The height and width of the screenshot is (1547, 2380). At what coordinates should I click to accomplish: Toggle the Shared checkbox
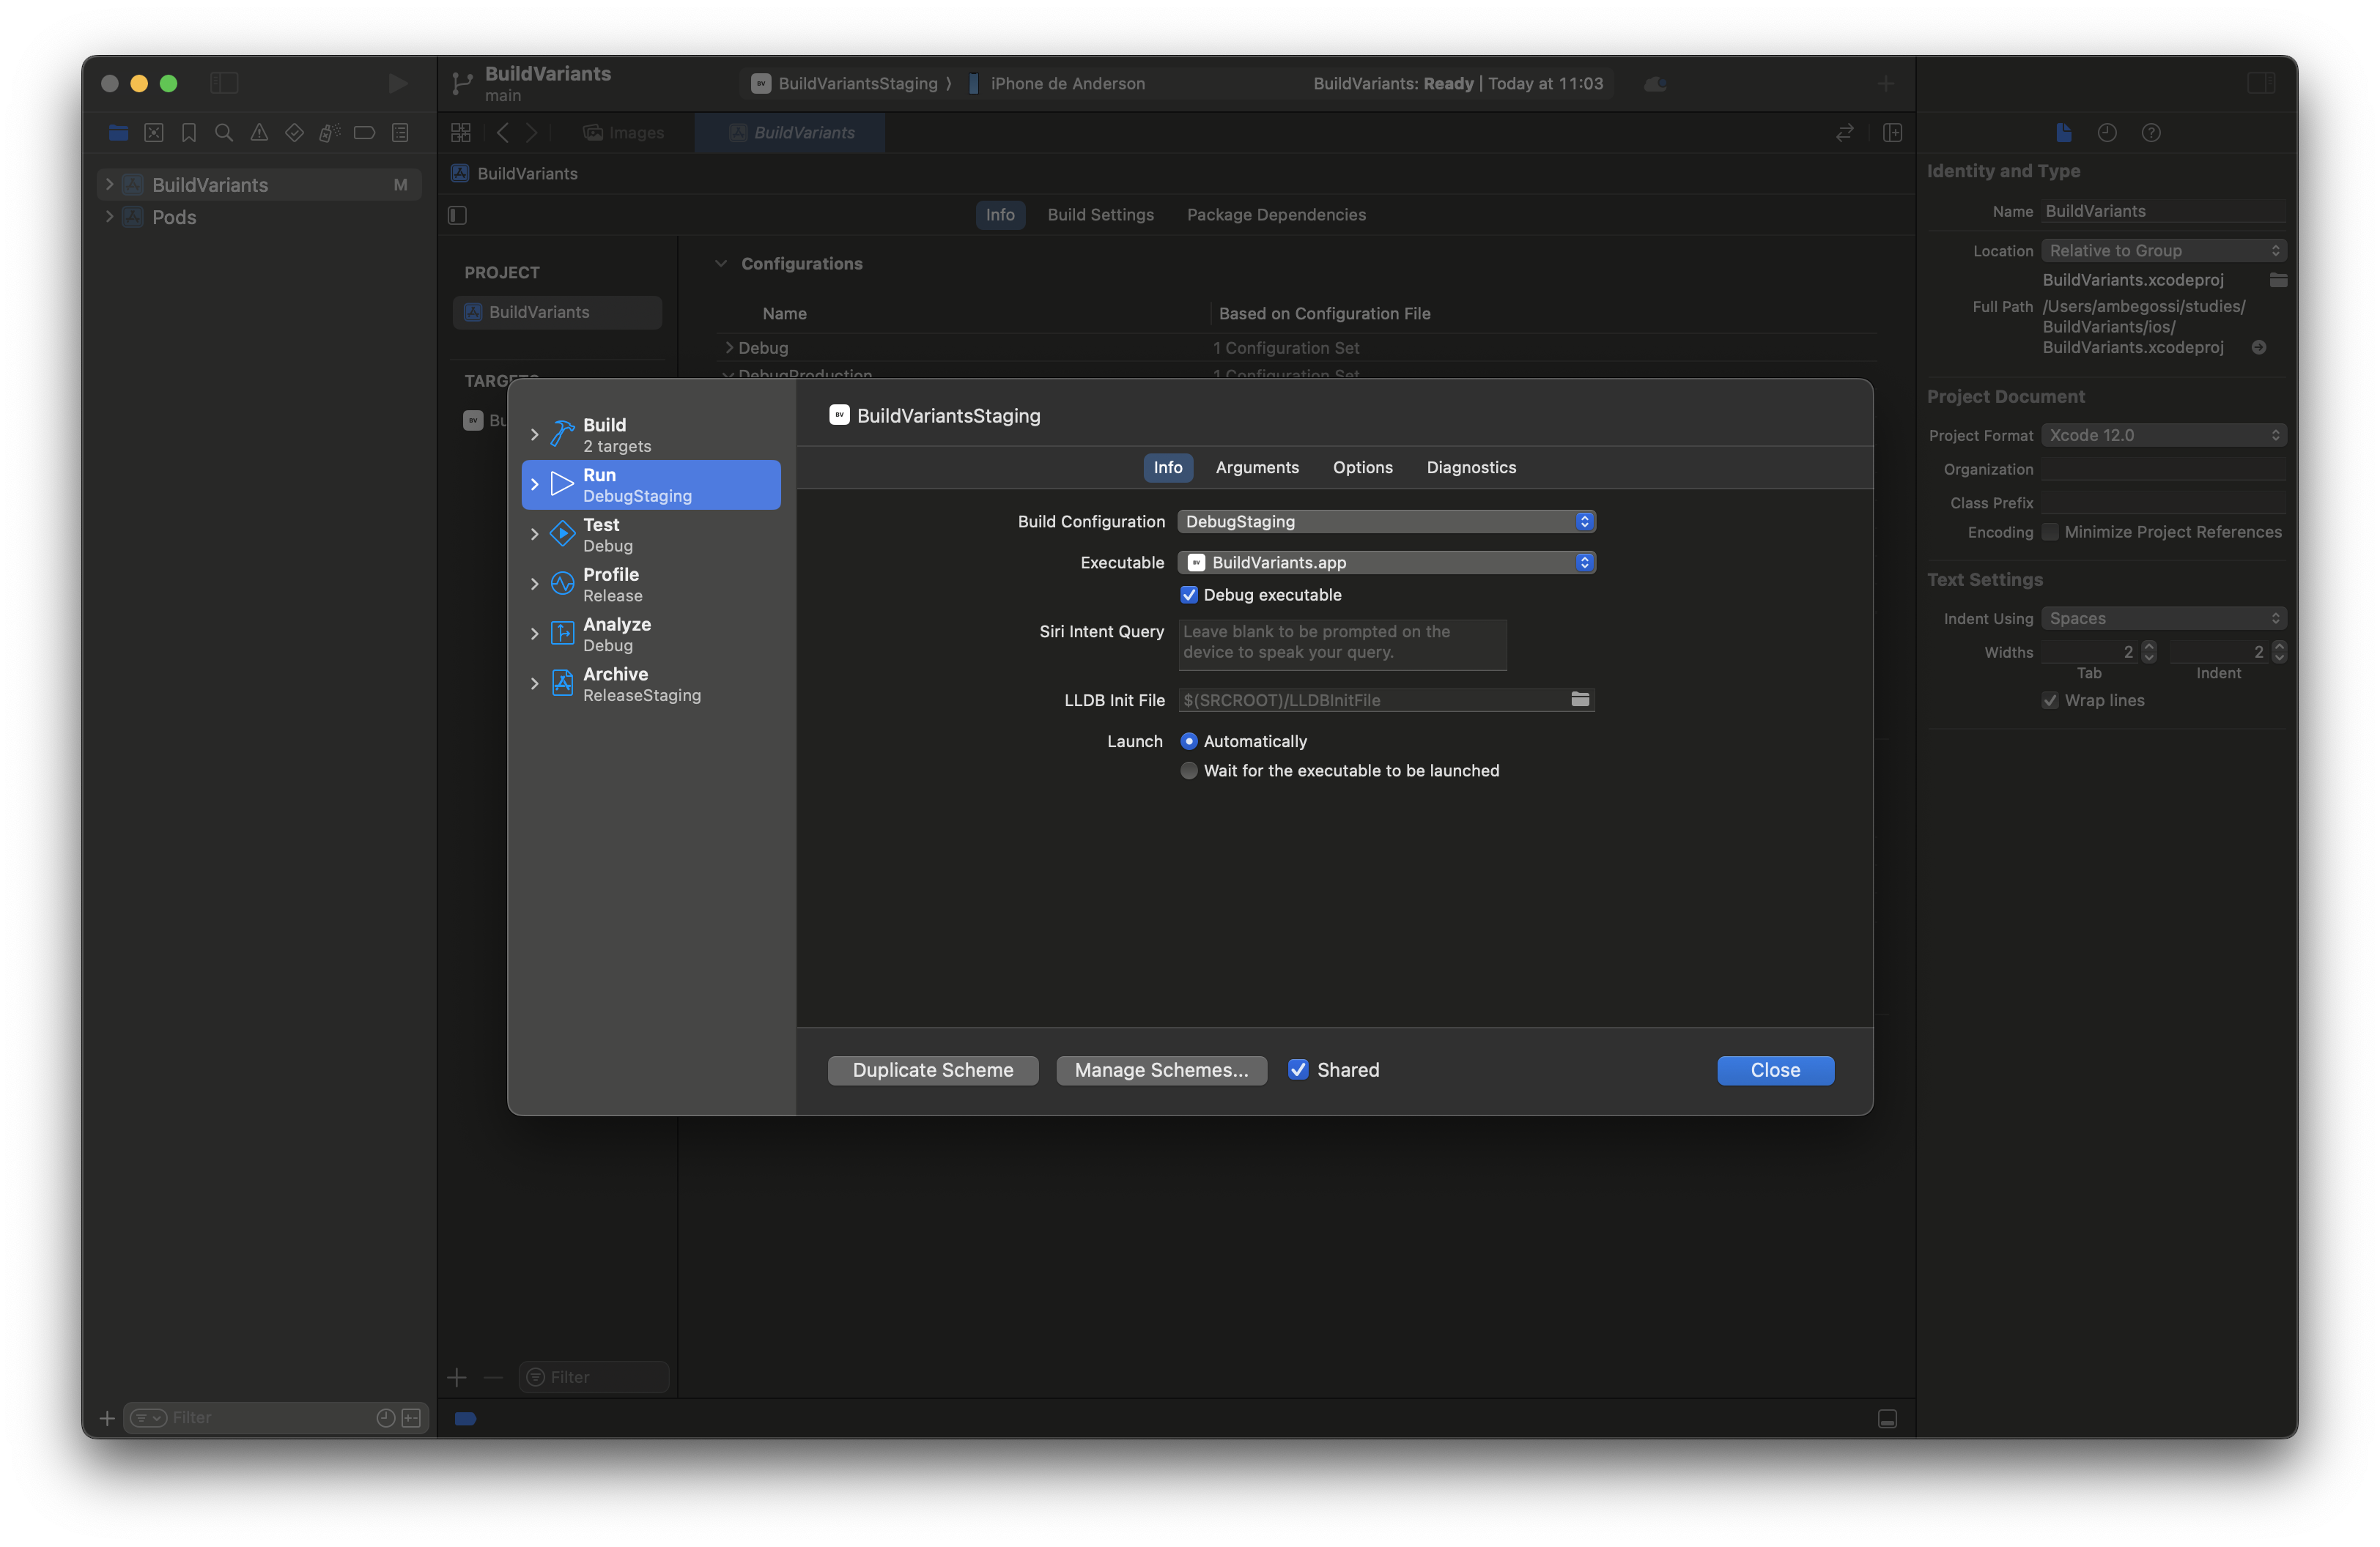[x=1298, y=1069]
